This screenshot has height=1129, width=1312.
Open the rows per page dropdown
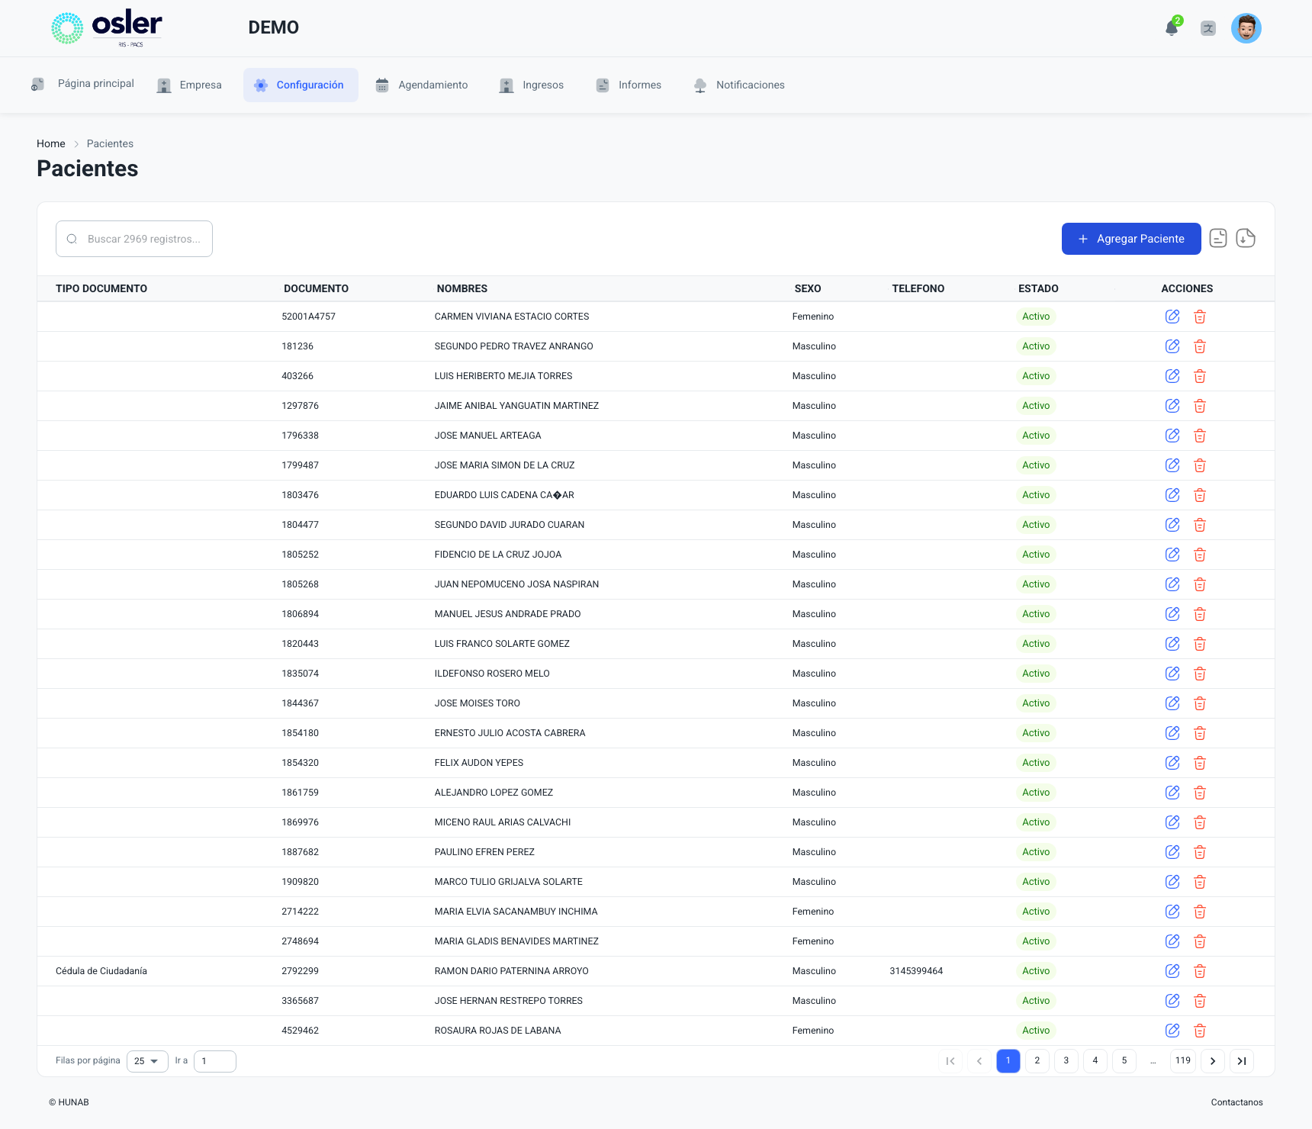point(147,1061)
